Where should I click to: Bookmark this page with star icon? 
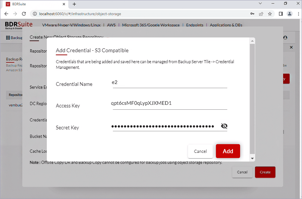point(270,14)
